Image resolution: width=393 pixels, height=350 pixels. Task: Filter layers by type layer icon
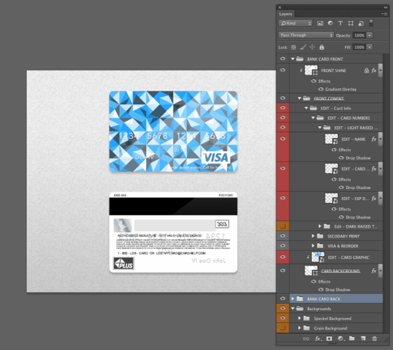pos(340,23)
